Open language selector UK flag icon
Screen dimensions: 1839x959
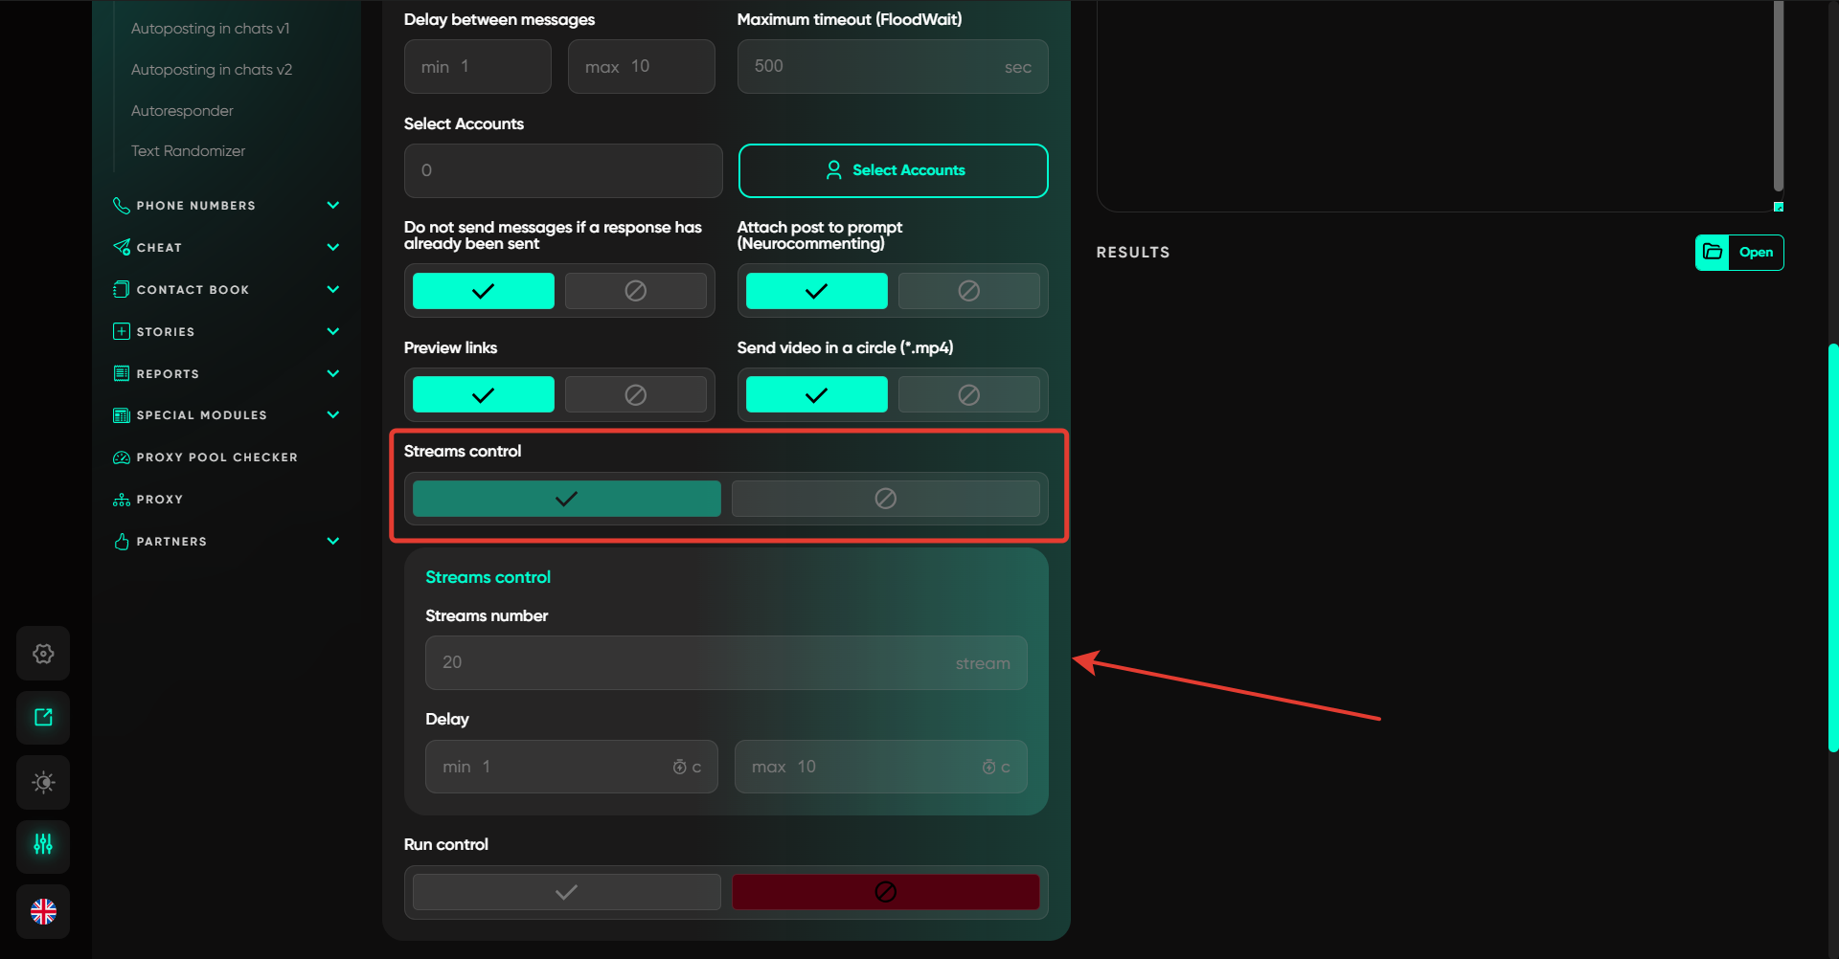click(x=43, y=911)
